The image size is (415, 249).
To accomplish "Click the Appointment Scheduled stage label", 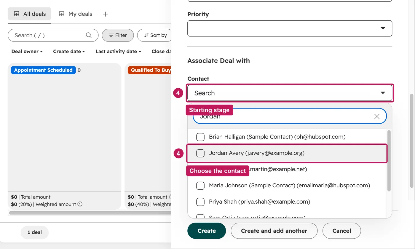I will 43,70.
